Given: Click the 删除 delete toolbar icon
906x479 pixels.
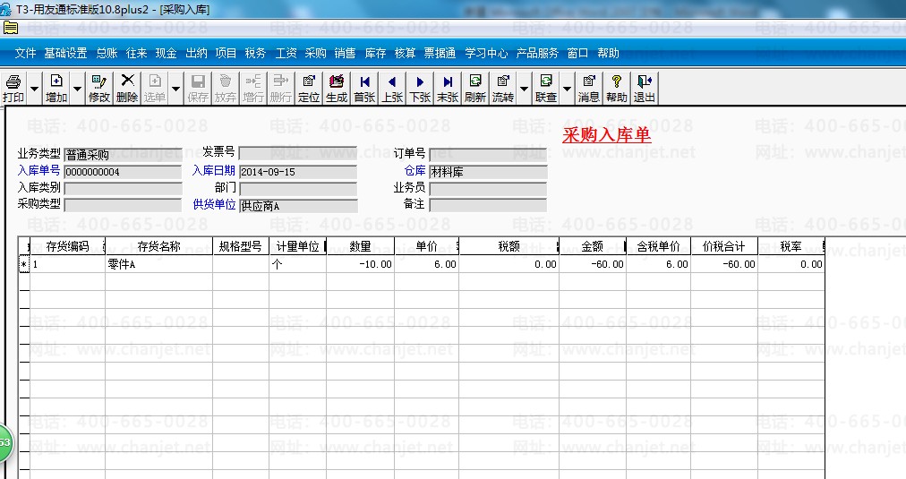Looking at the screenshot, I should coord(127,89).
